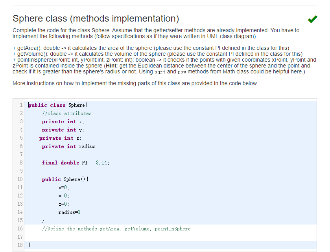Click the closing brace on line 18
330x252 pixels.
point(29,245)
